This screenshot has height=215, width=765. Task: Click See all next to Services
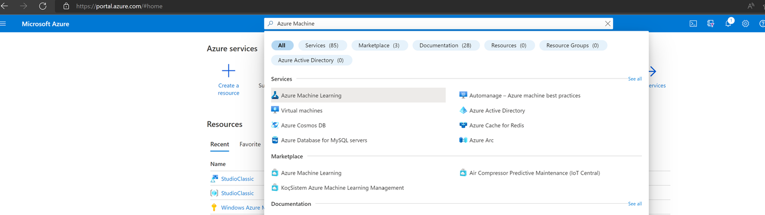point(635,79)
